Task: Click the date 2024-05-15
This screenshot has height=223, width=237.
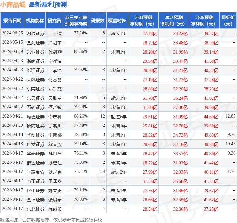Action: (x=12, y=42)
